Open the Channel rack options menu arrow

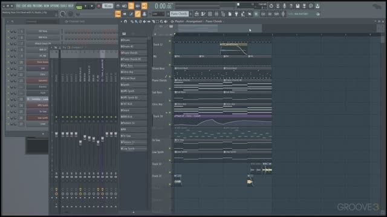[8, 22]
